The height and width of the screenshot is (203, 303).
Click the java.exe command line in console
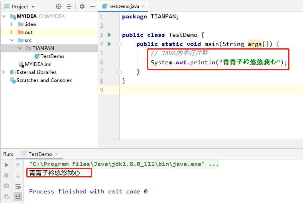click(x=124, y=164)
